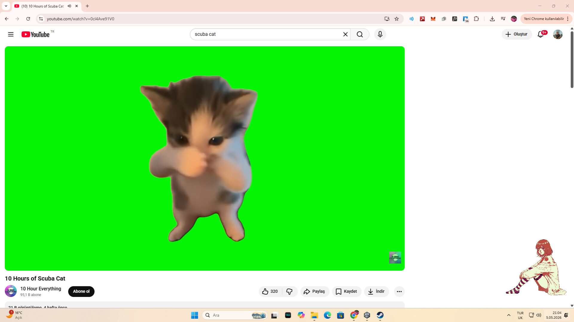Viewport: 574px width, 322px height.
Task: Open the Oluştur create menu
Action: tap(517, 34)
